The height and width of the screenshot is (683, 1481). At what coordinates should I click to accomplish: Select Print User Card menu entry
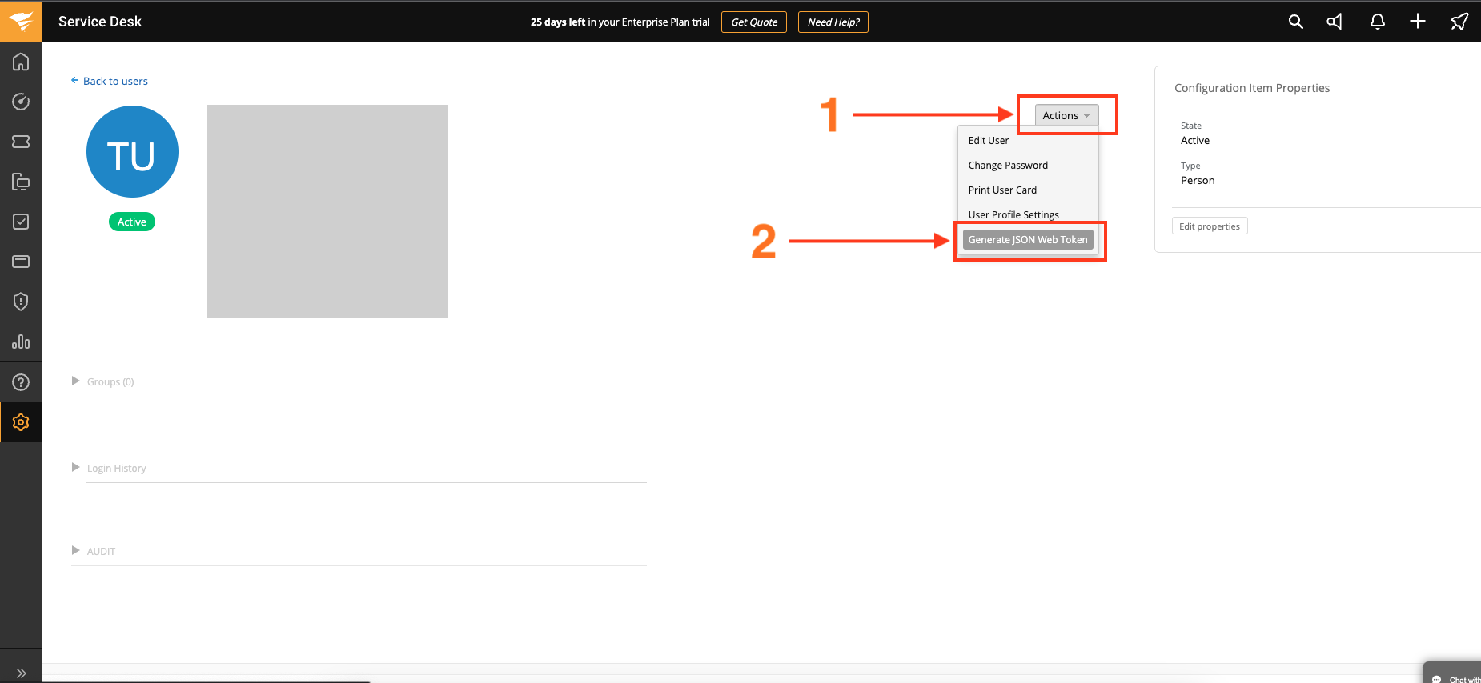(x=1002, y=190)
